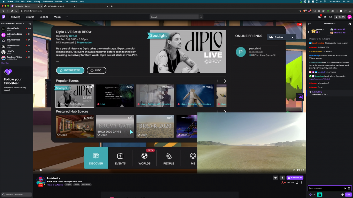Open the Twitch home logo
Viewport: 353px width, 198px height.
click(x=3, y=17)
